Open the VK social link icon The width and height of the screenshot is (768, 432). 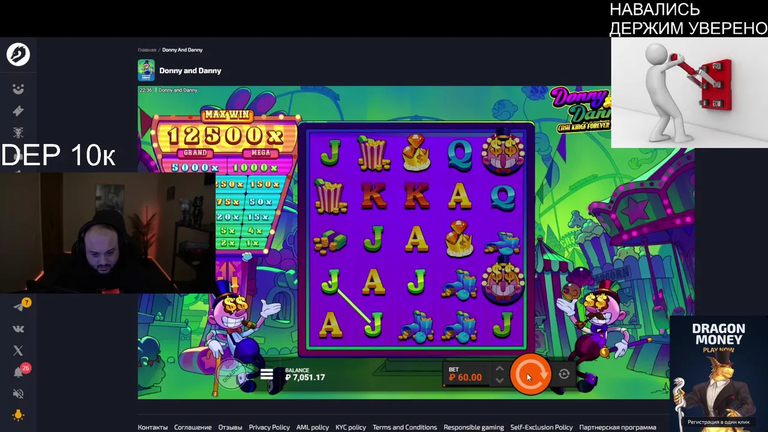click(18, 329)
